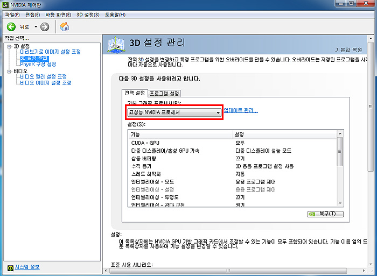Select the CUDA - GPU row
The image size is (377, 276).
pyautogui.click(x=233, y=143)
